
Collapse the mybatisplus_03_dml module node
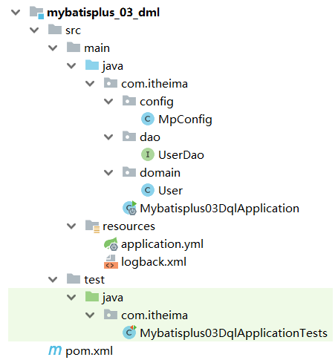pos(16,12)
